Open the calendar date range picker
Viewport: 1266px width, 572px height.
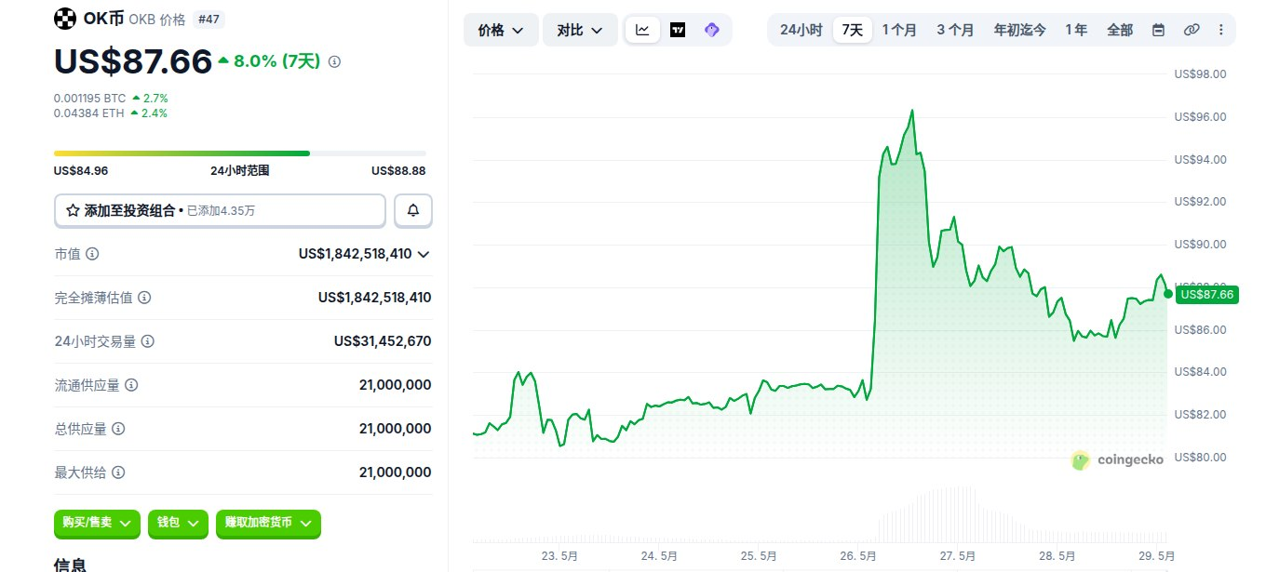tap(1158, 30)
